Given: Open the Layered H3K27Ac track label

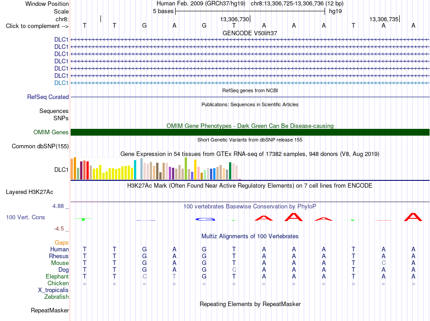Looking at the screenshot, I should pyautogui.click(x=29, y=192).
